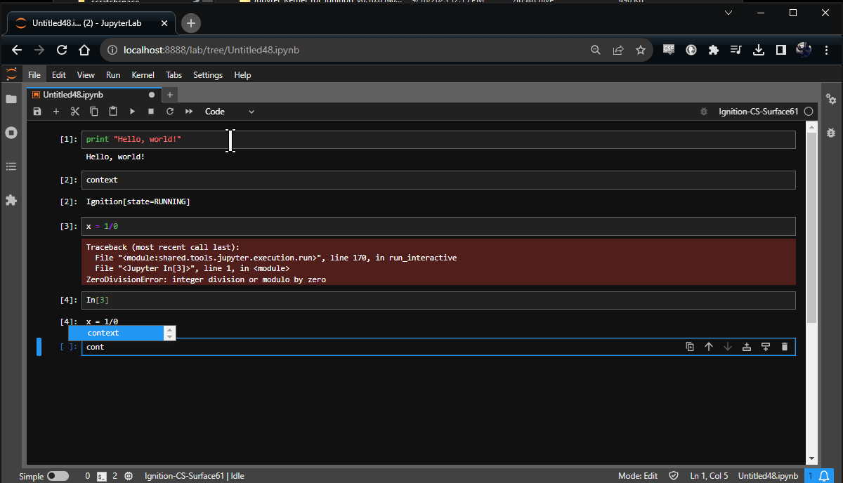Open the Kernel menu
This screenshot has height=483, width=843.
tap(143, 75)
